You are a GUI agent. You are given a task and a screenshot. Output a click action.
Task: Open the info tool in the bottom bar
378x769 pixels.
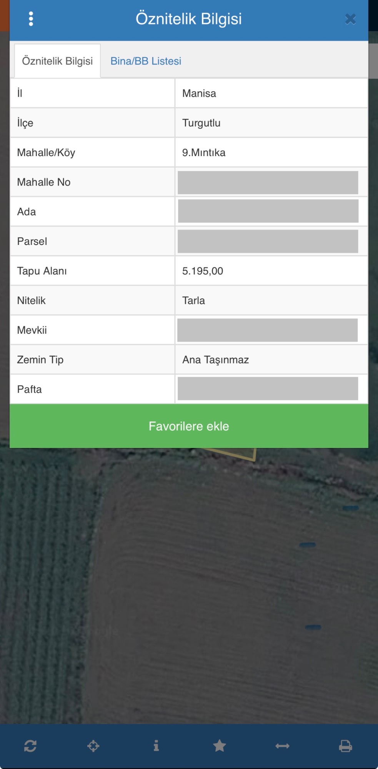click(x=156, y=746)
